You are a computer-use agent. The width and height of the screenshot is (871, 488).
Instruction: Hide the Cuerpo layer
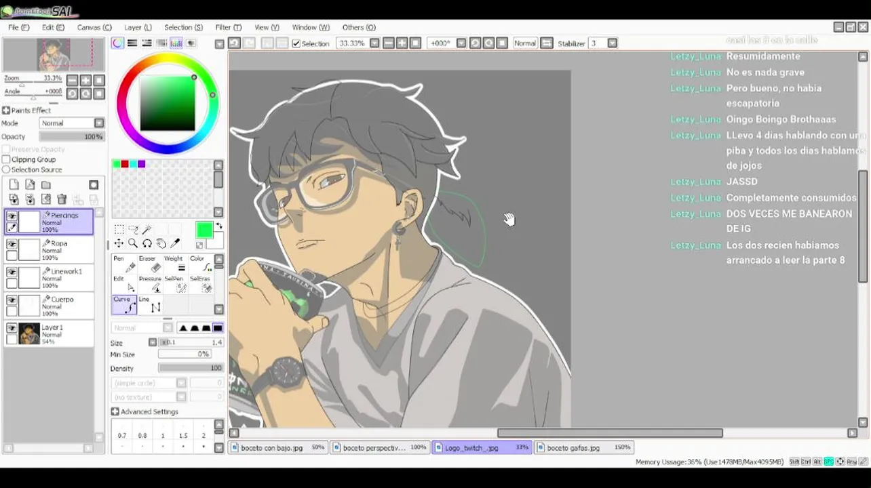[12, 300]
